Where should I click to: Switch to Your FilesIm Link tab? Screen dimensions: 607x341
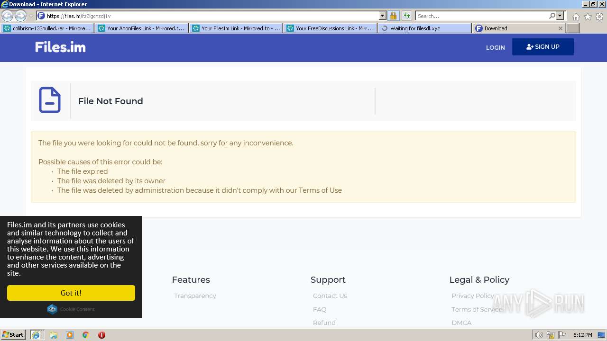pyautogui.click(x=236, y=28)
